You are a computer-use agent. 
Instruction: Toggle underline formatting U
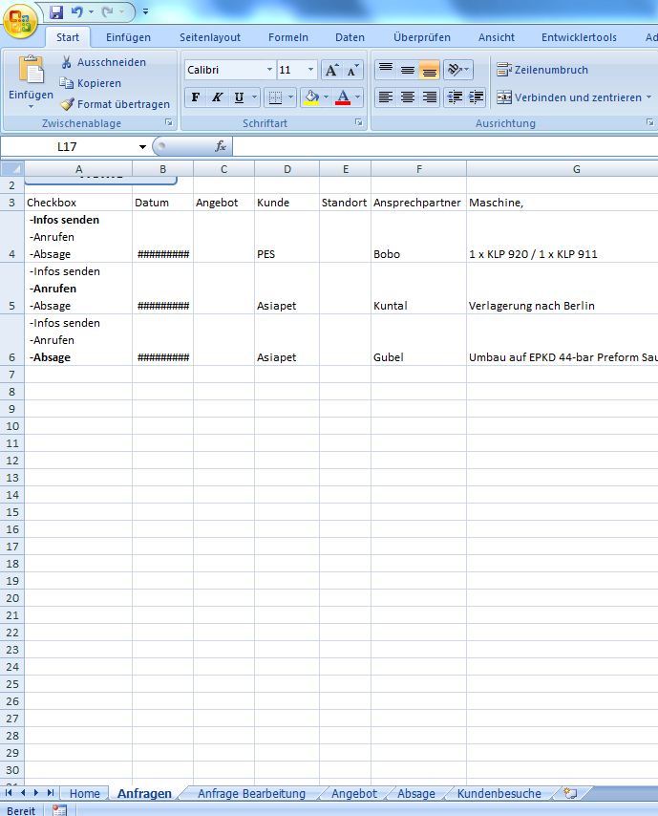[239, 97]
